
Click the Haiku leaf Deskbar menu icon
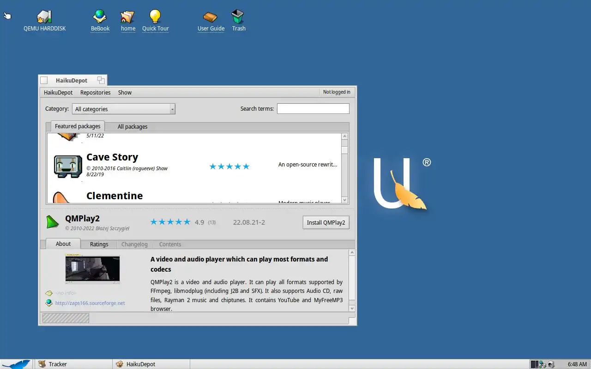pos(16,364)
